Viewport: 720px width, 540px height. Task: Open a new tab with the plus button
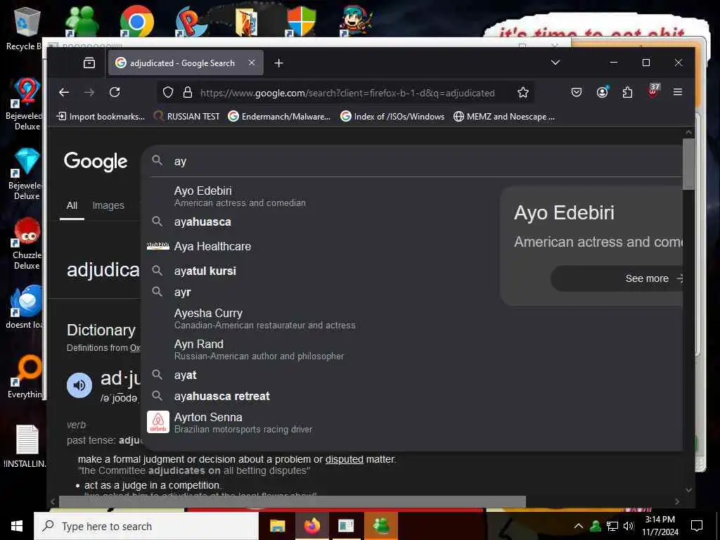tap(278, 63)
